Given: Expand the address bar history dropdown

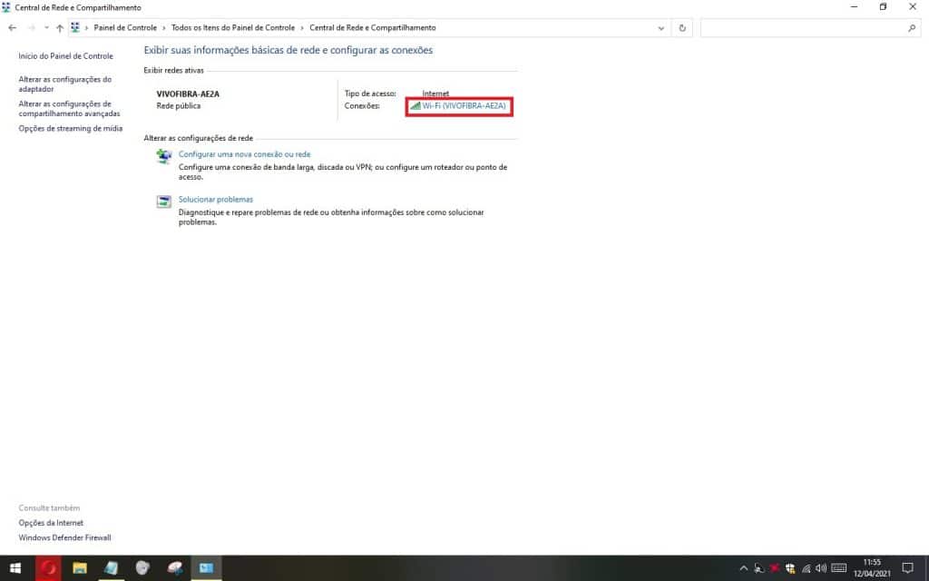Looking at the screenshot, I should 661,28.
